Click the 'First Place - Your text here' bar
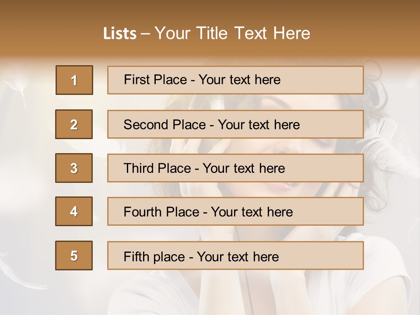This screenshot has width=420, height=315. pos(235,80)
